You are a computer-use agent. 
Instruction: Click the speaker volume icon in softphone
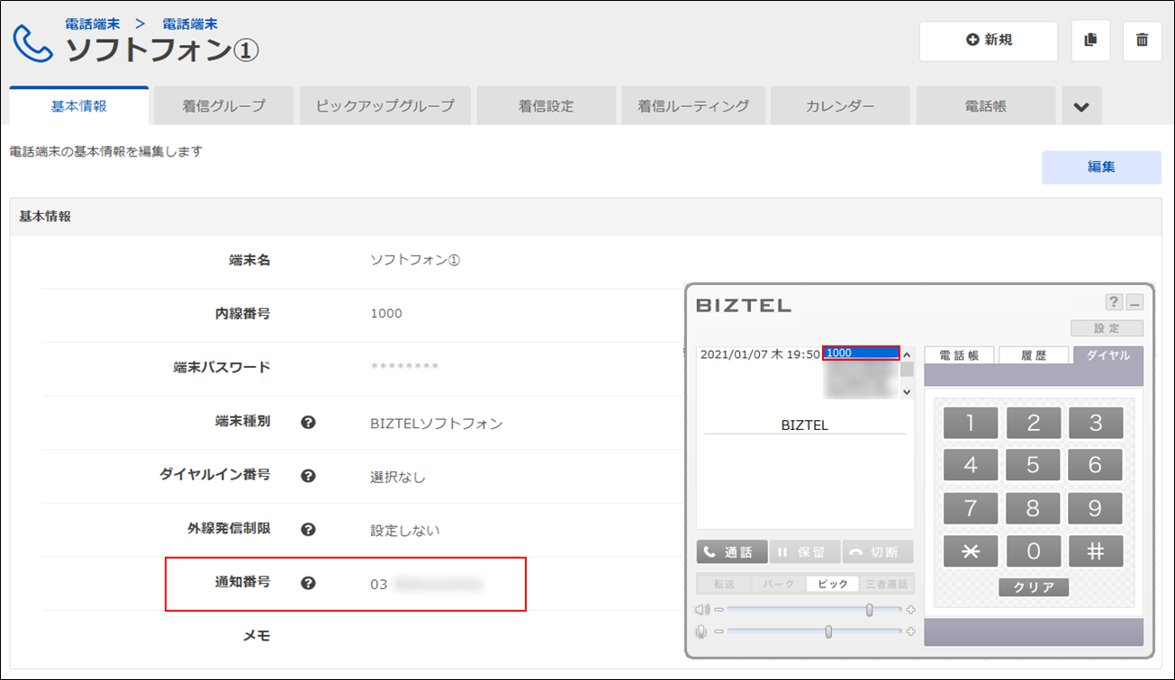[702, 610]
